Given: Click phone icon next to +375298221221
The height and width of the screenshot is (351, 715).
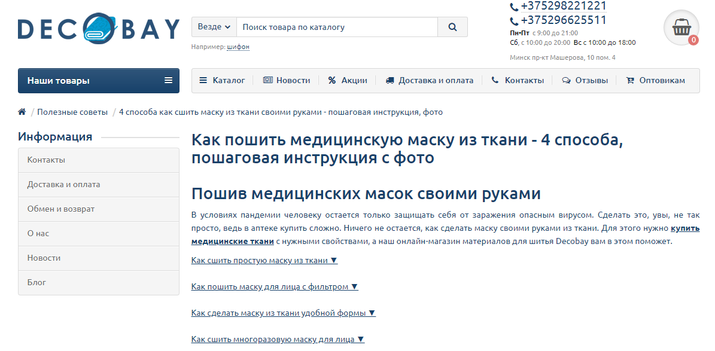Looking at the screenshot, I should [x=514, y=7].
